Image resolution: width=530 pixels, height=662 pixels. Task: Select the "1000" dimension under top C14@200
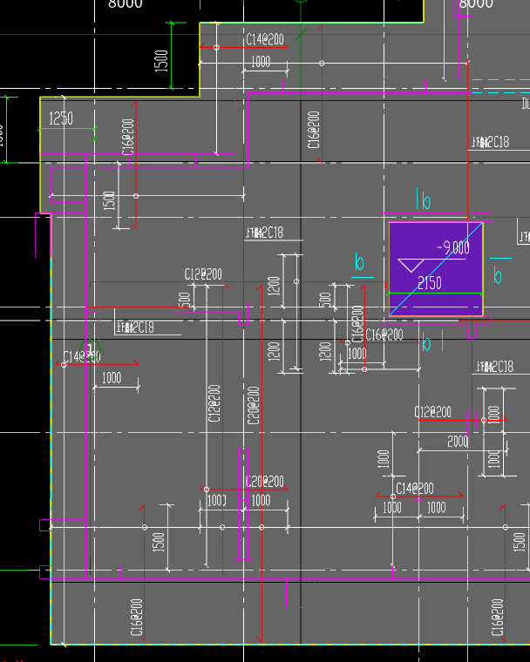point(261,62)
